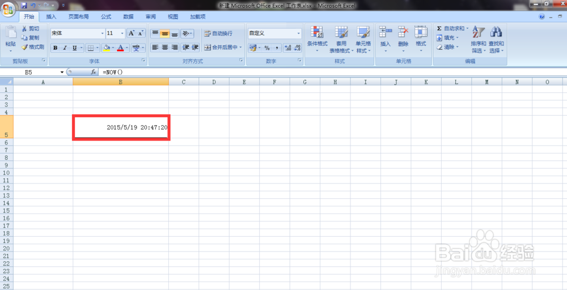Open text orientation options
The width and height of the screenshot is (567, 290).
pos(187,33)
